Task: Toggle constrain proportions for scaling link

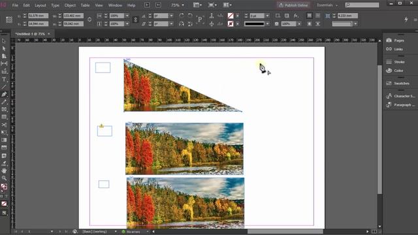Action: coord(135,20)
